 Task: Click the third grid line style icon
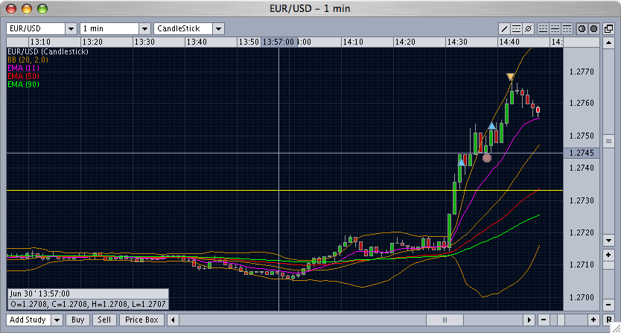click(x=567, y=28)
